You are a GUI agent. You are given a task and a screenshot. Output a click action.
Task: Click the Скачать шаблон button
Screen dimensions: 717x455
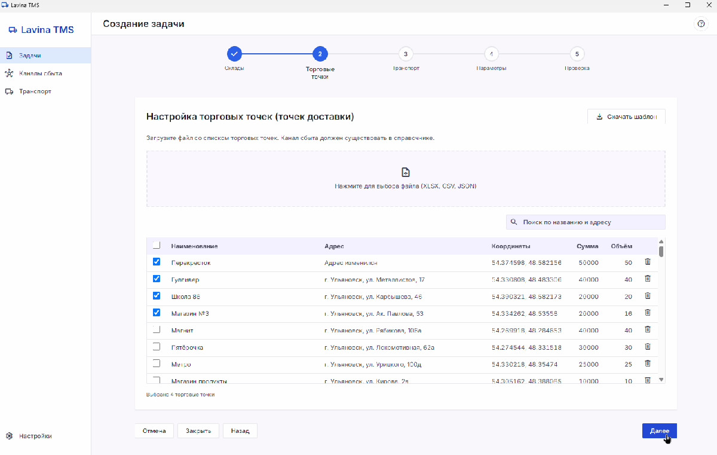tap(626, 117)
